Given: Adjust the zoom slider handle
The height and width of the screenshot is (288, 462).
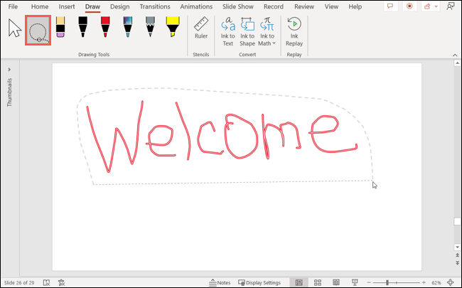Looking at the screenshot, I should (x=387, y=282).
